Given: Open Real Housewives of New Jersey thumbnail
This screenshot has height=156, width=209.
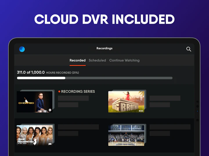Looking at the screenshot, I should click(34, 135).
